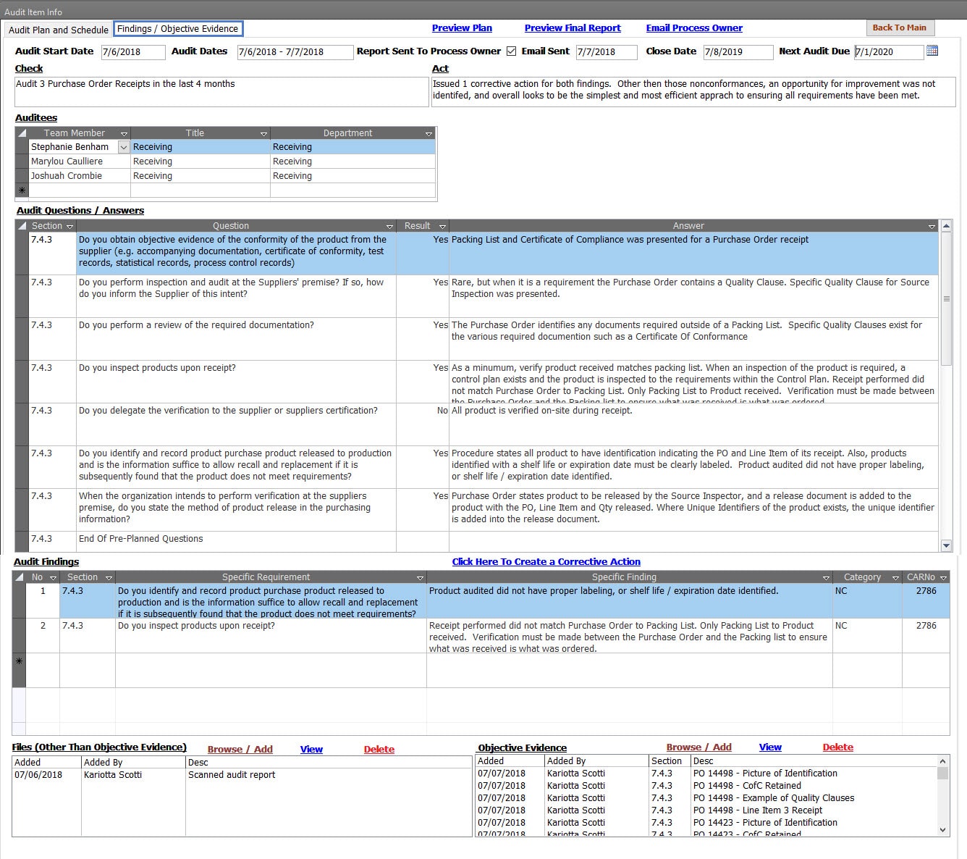Open Section column filter in Audit Questions
Viewport: 967px width, 859px height.
(x=69, y=227)
